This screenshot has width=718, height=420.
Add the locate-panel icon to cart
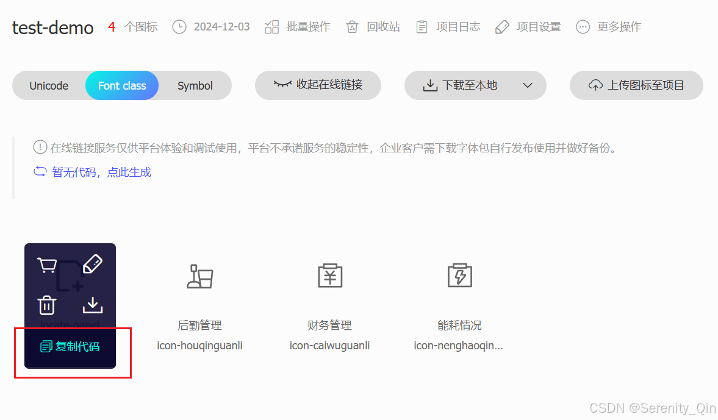(47, 263)
